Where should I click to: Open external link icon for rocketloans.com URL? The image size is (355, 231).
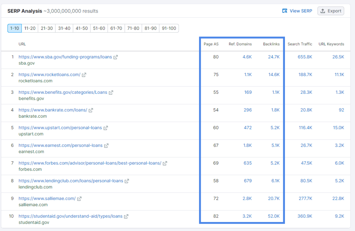[x=84, y=75]
